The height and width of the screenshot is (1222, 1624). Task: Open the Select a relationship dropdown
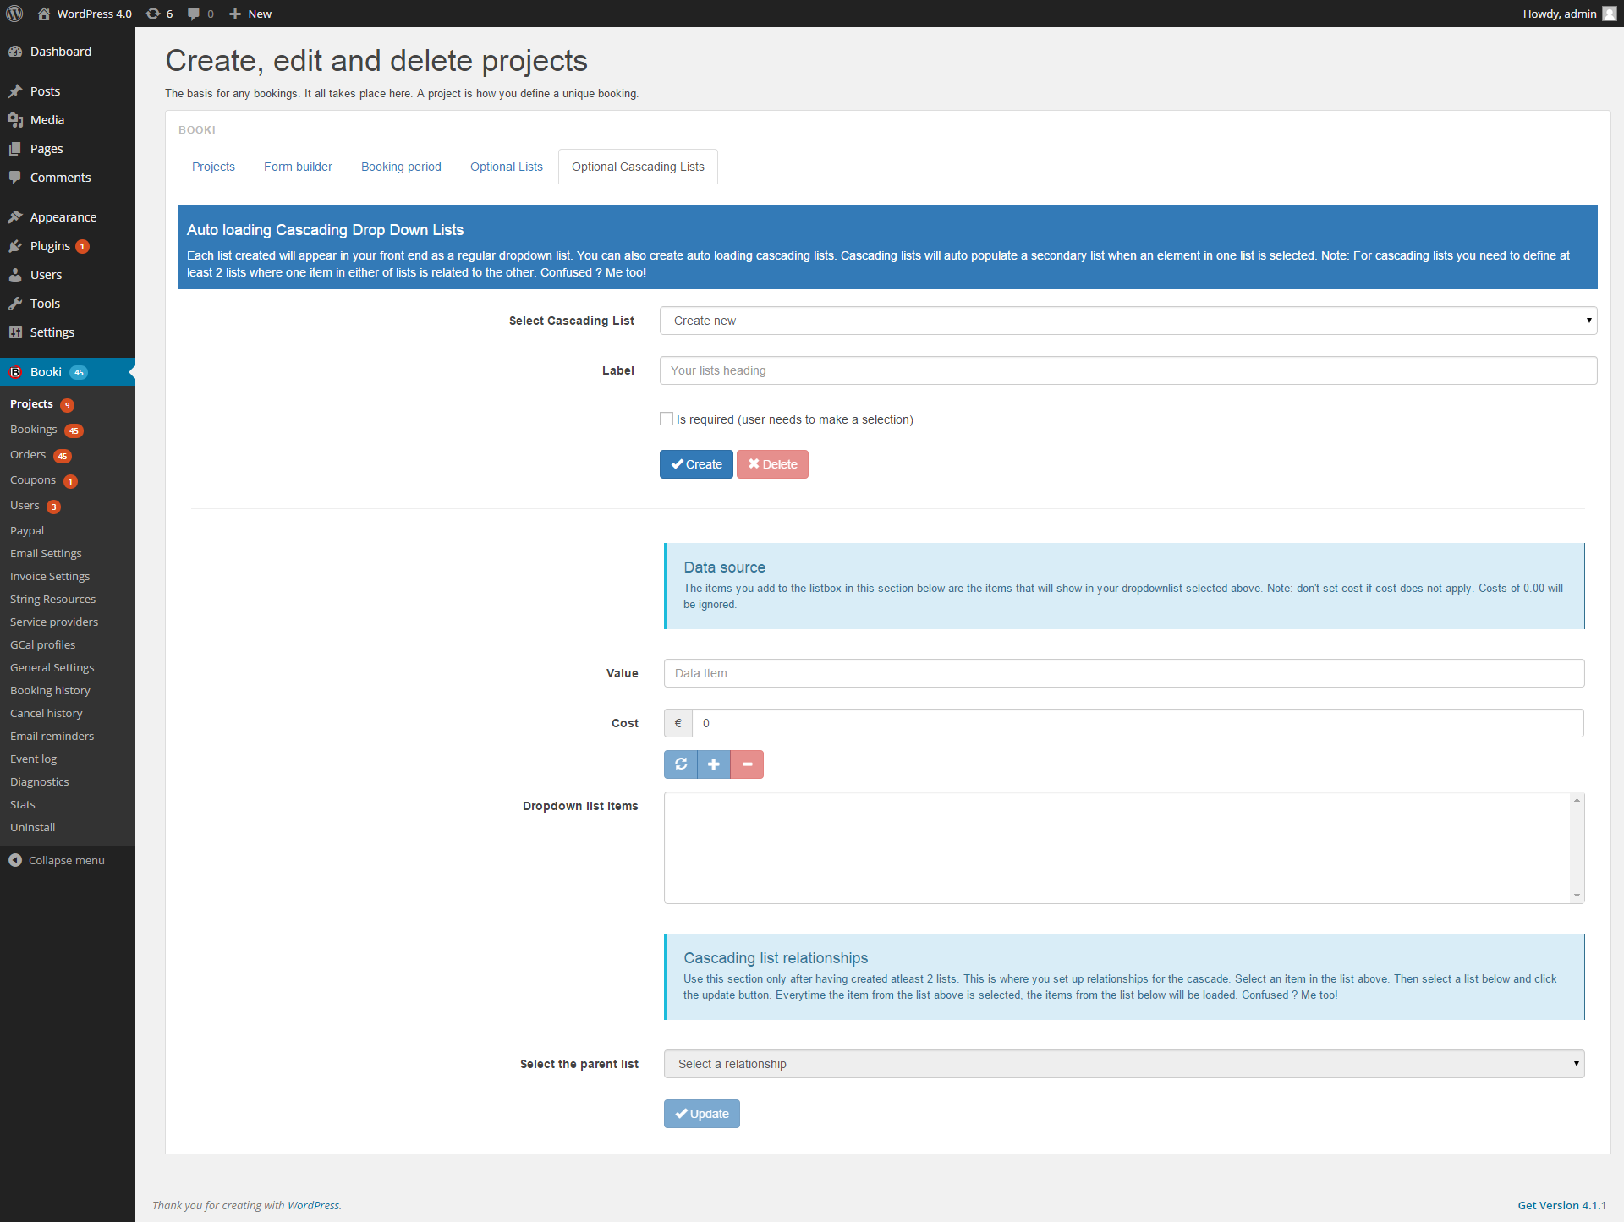tap(1123, 1064)
